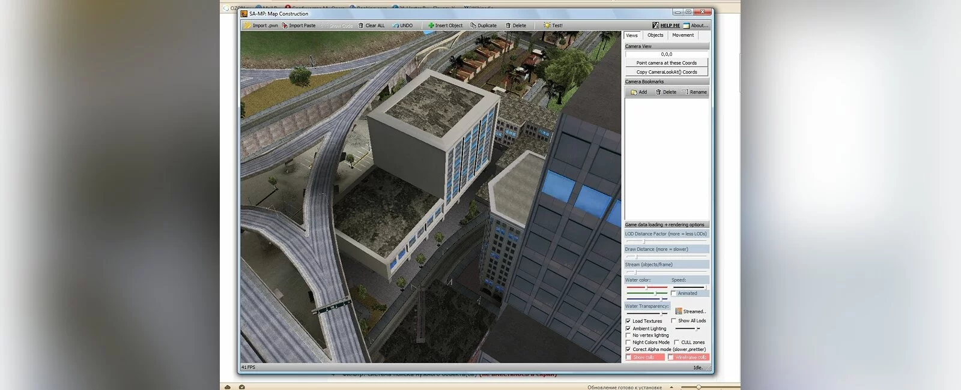
Task: Add a new camera bookmark
Action: coord(638,92)
